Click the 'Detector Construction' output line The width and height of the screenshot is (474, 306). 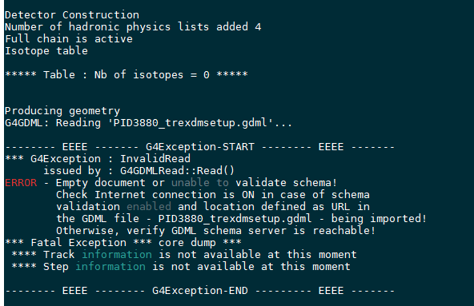click(x=72, y=15)
